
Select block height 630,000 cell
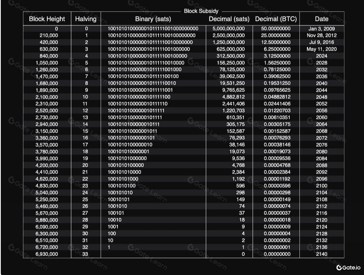[x=49, y=49]
